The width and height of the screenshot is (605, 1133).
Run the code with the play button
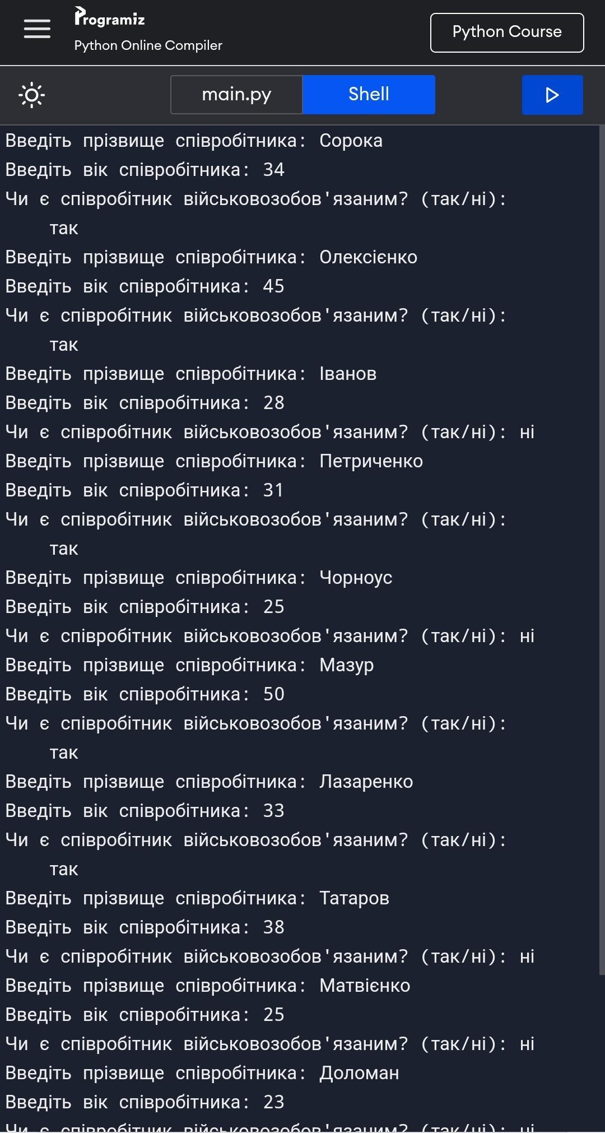(x=552, y=95)
